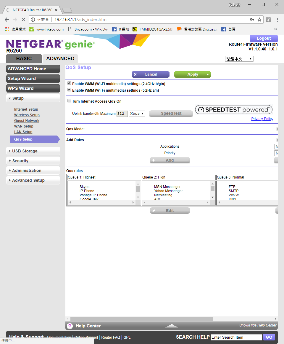Toggle WMM settings for 5GHz a/n

69,90
